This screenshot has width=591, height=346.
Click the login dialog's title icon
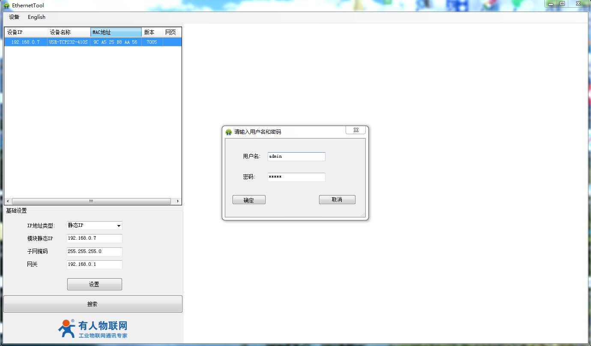tap(229, 132)
